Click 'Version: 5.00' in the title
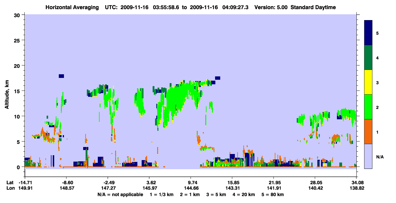Viewport: 396px width, 203px height. point(271,7)
